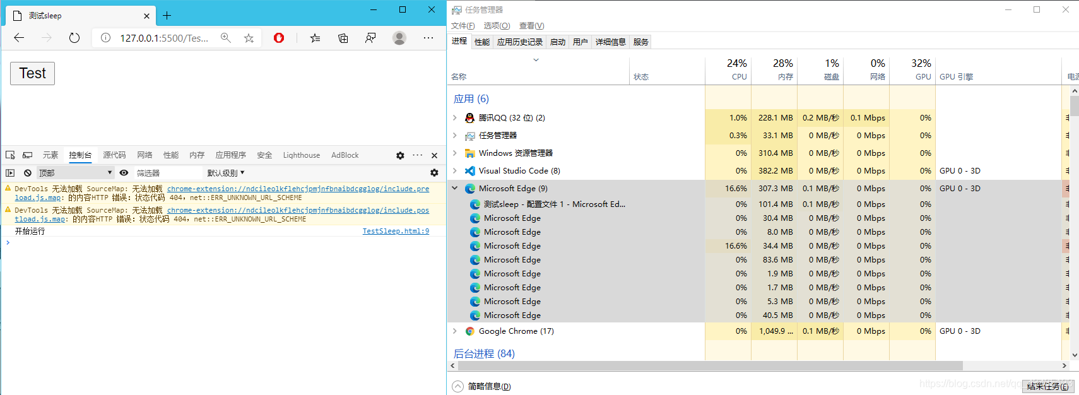Open the TestSleep.html:9 source link
Viewport: 1079px width, 395px height.
[x=396, y=232]
